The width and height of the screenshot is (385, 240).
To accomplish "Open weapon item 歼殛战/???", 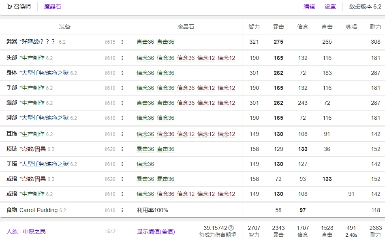I will (38, 42).
